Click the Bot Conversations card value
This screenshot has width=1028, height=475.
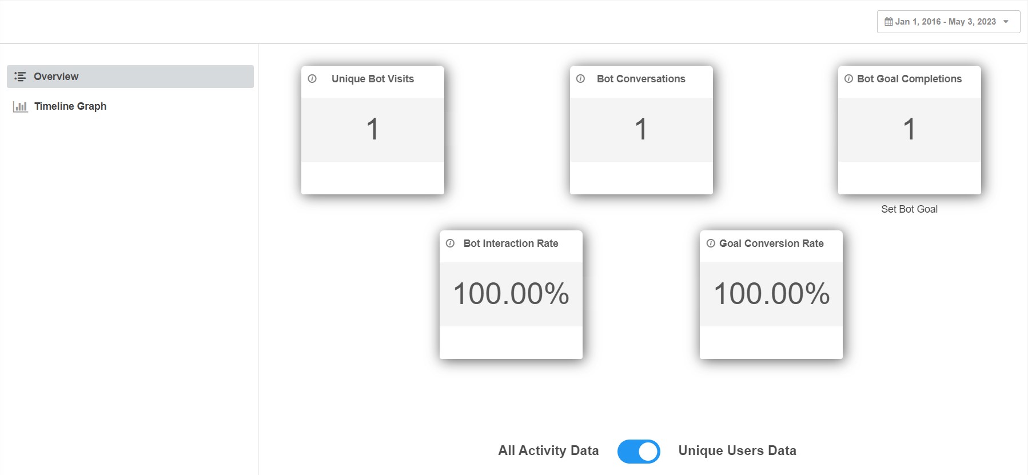[641, 129]
